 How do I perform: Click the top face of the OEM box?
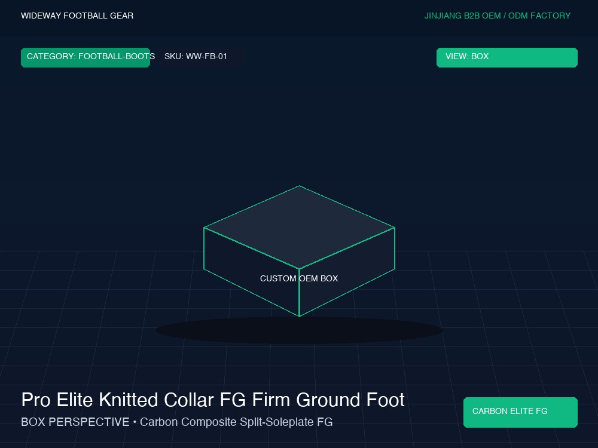click(x=299, y=227)
